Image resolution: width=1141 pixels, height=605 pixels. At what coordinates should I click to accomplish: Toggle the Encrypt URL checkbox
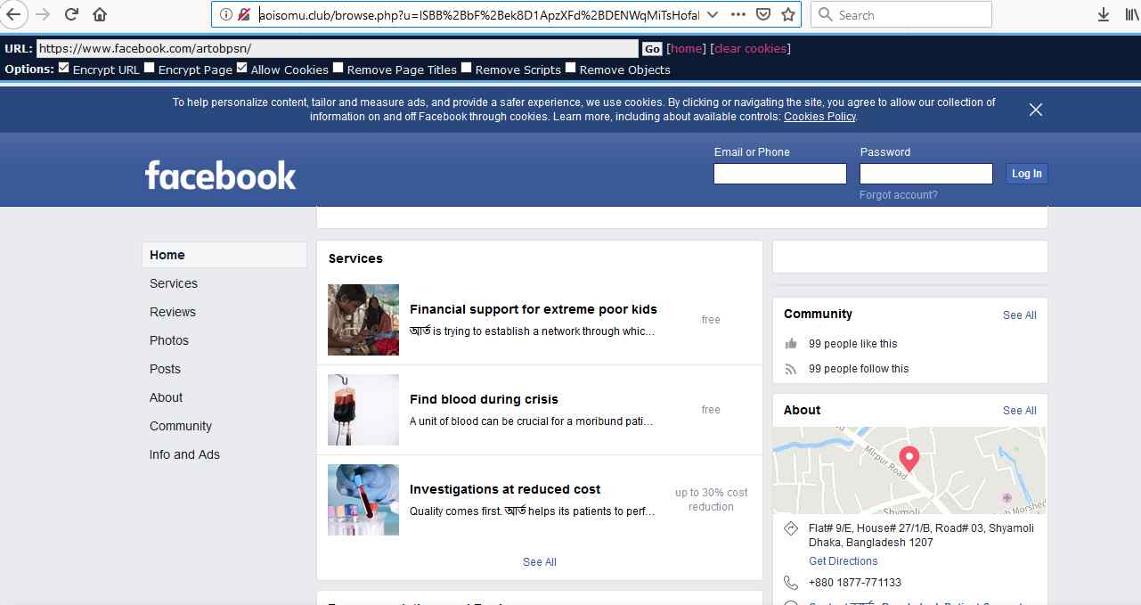64,68
